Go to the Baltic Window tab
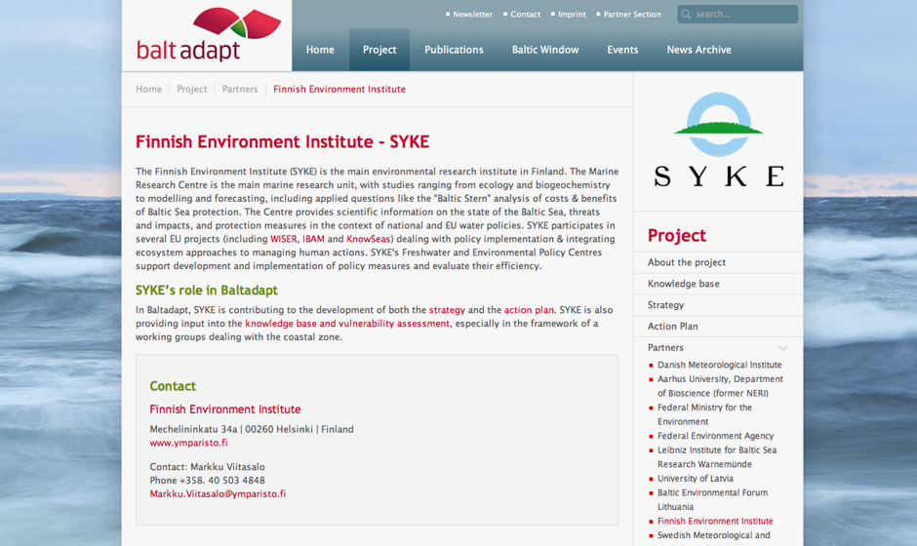 544,50
